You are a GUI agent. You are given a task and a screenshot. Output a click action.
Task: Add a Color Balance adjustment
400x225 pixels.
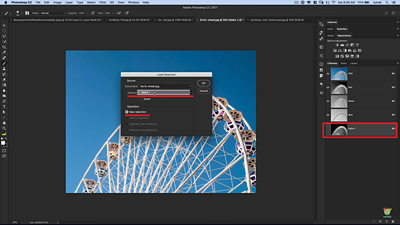339,50
